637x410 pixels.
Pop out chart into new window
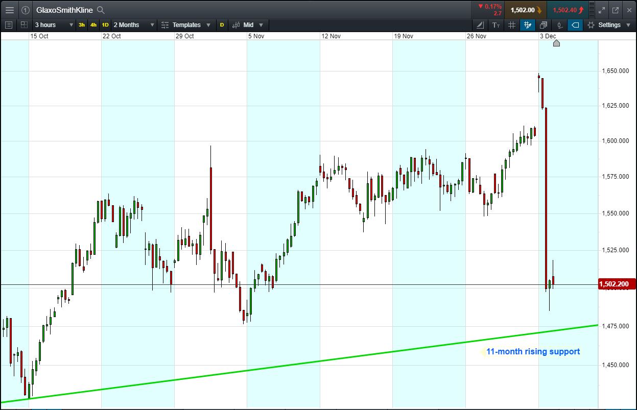click(x=616, y=10)
